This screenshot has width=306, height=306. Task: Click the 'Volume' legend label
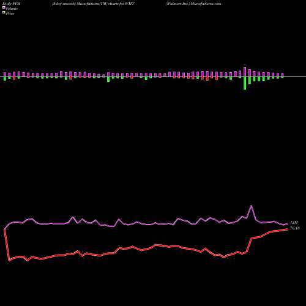[x=12, y=9]
